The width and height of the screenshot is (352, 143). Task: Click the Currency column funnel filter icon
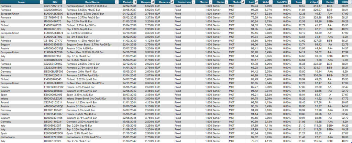coord(172,2)
